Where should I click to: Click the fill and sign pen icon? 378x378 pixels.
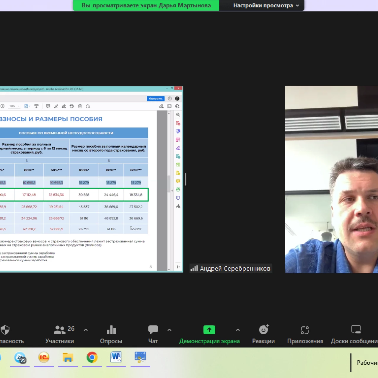point(161,106)
